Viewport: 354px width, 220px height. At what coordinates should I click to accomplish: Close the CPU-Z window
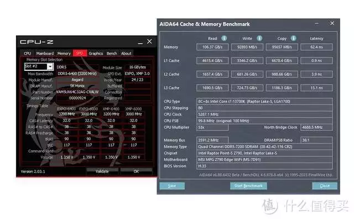[x=149, y=41]
